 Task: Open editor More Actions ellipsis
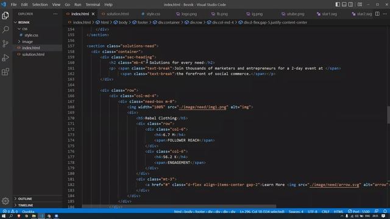click(385, 14)
